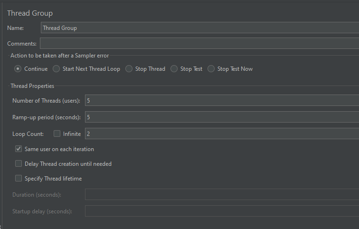Focus the empty Comments field

199,44
